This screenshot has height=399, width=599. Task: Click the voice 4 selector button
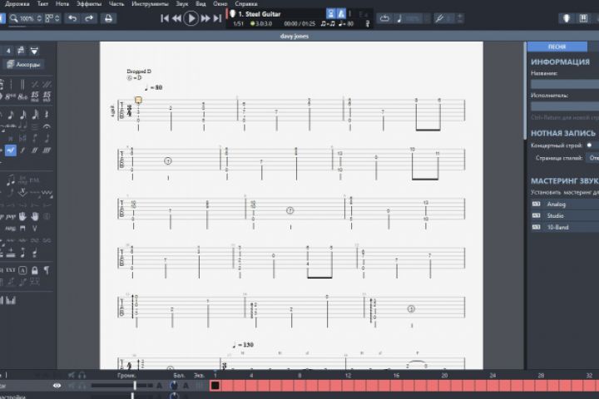pyautogui.click(x=8, y=51)
